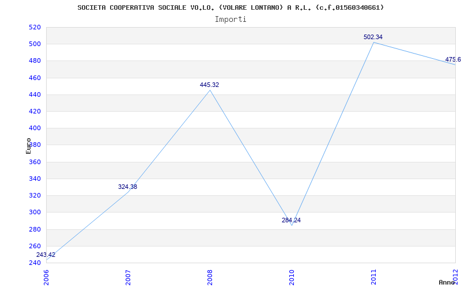
Task: Click the 420 y-axis tick label
Action: (x=35, y=111)
